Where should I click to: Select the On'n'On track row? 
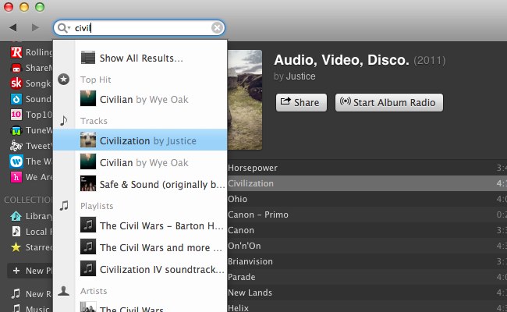point(367,246)
